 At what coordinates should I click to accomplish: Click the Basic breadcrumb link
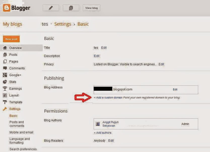pos(83,24)
